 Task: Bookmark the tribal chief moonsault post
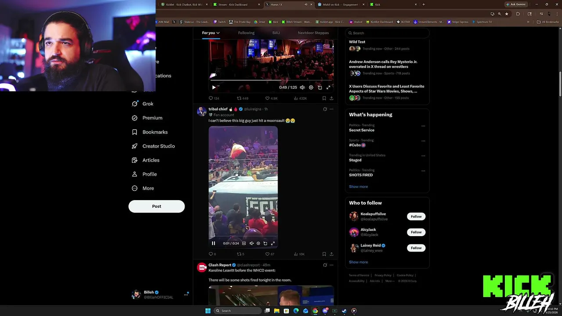324,254
